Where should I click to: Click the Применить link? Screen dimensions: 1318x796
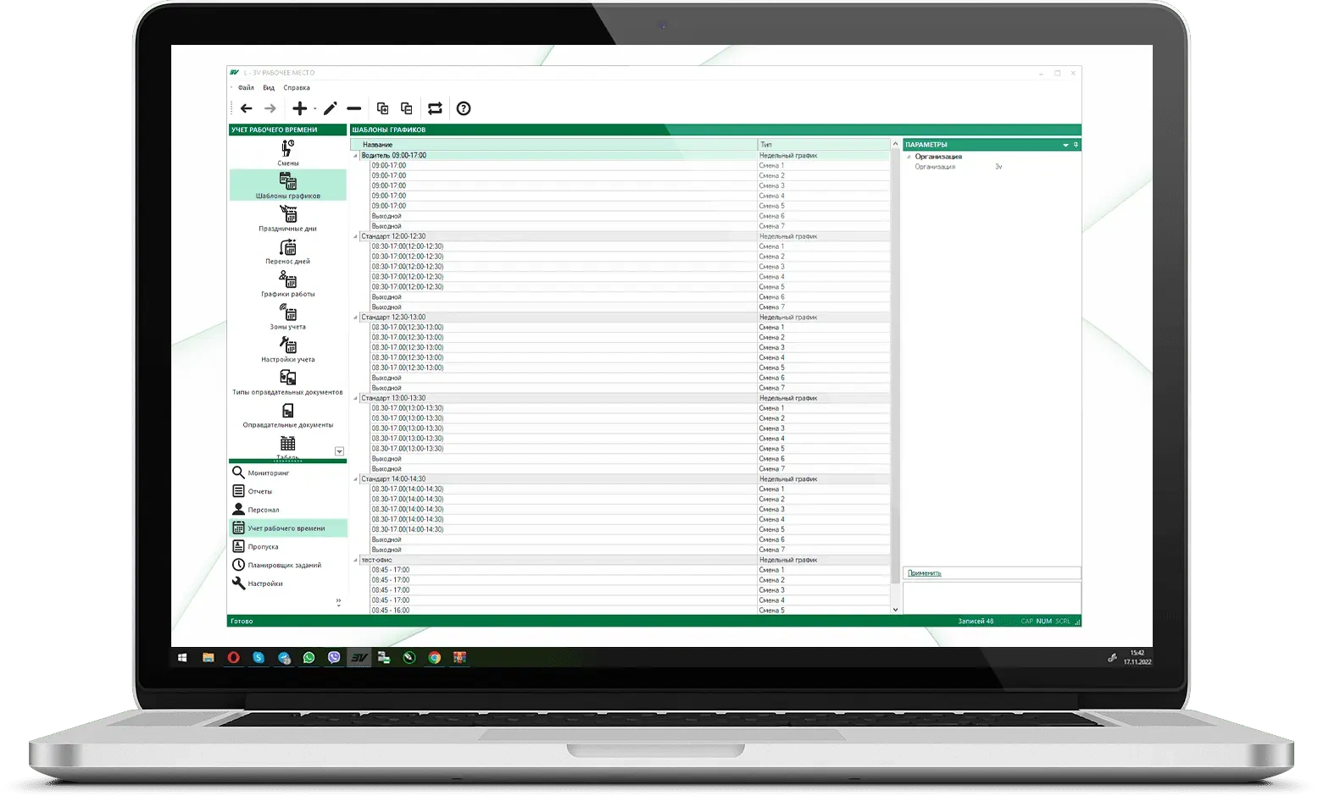(x=924, y=573)
